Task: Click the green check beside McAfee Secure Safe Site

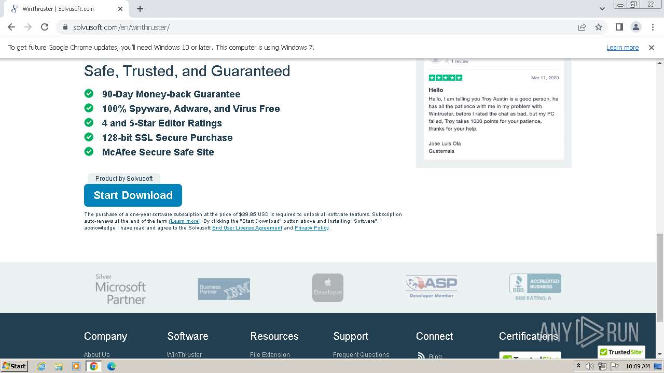Action: (89, 152)
